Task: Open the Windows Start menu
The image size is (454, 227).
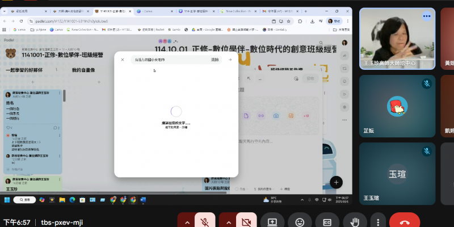Action: point(7,200)
